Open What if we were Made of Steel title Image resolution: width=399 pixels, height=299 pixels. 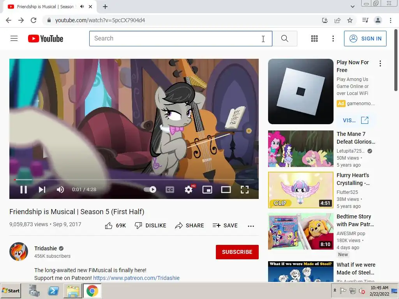pos(356,269)
